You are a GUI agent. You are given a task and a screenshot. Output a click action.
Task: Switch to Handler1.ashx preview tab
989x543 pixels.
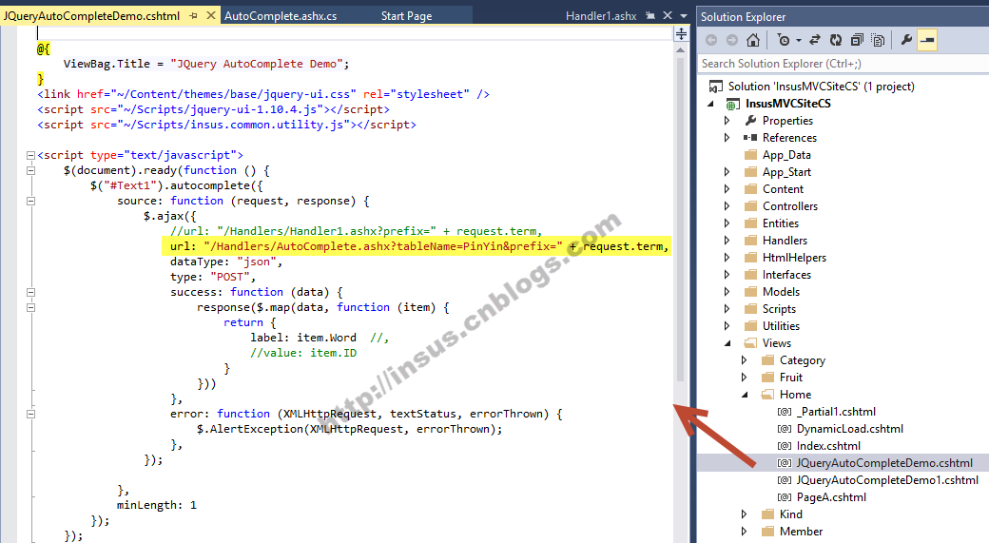600,16
